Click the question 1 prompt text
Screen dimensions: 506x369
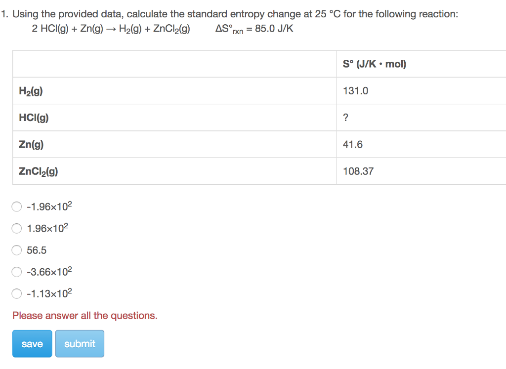(x=229, y=14)
